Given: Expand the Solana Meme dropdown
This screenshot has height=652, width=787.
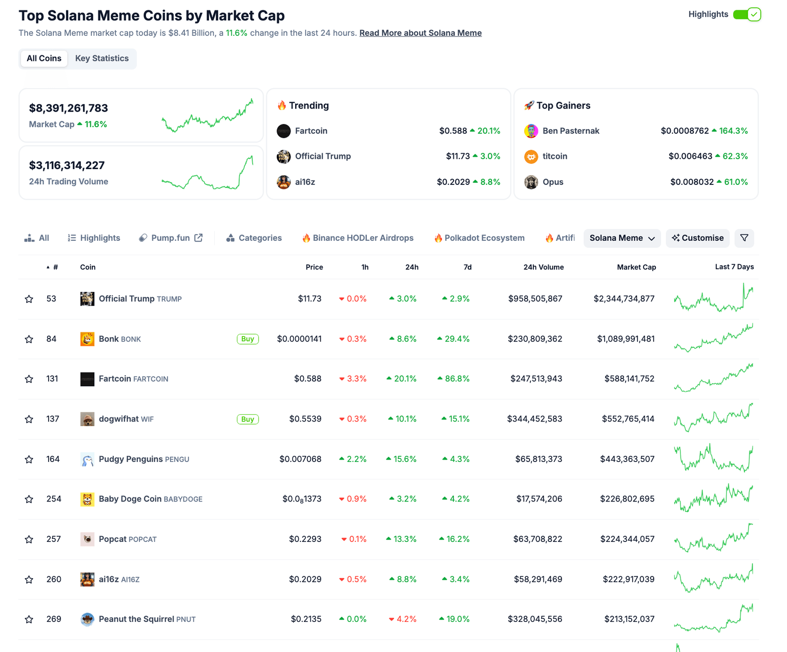Looking at the screenshot, I should (622, 238).
